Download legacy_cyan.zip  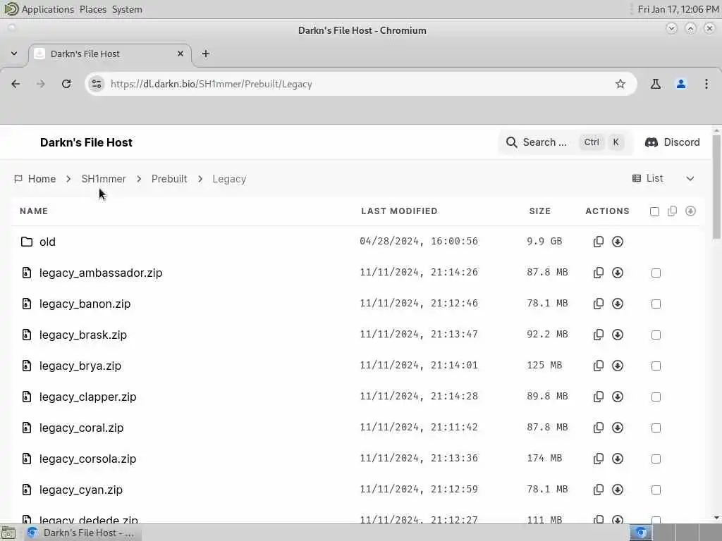(x=618, y=490)
